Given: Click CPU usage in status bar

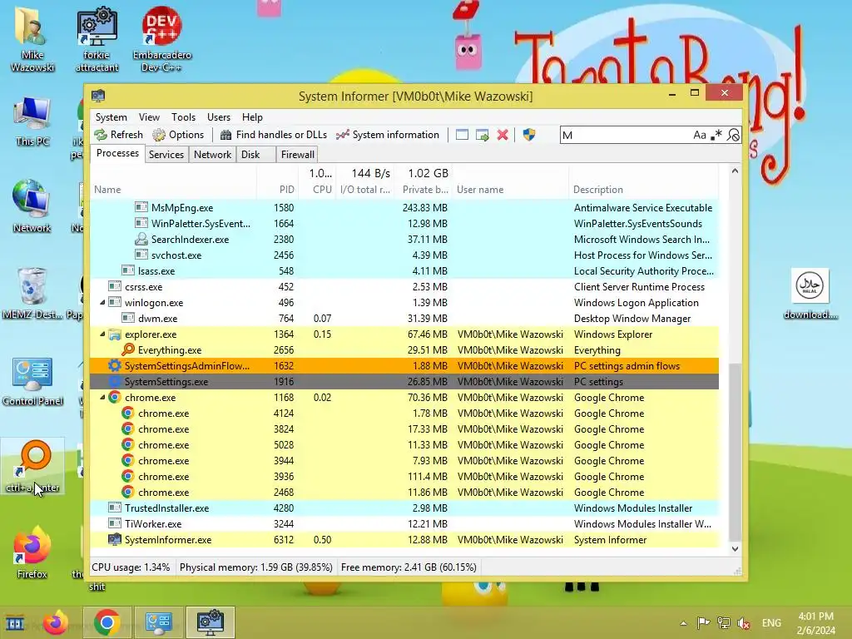Looking at the screenshot, I should [131, 567].
